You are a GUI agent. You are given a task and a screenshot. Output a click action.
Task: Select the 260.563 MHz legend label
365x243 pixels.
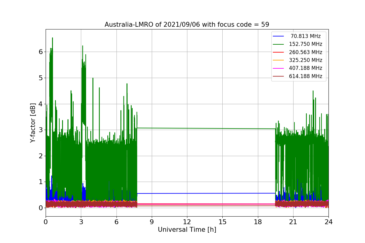tap(306, 52)
